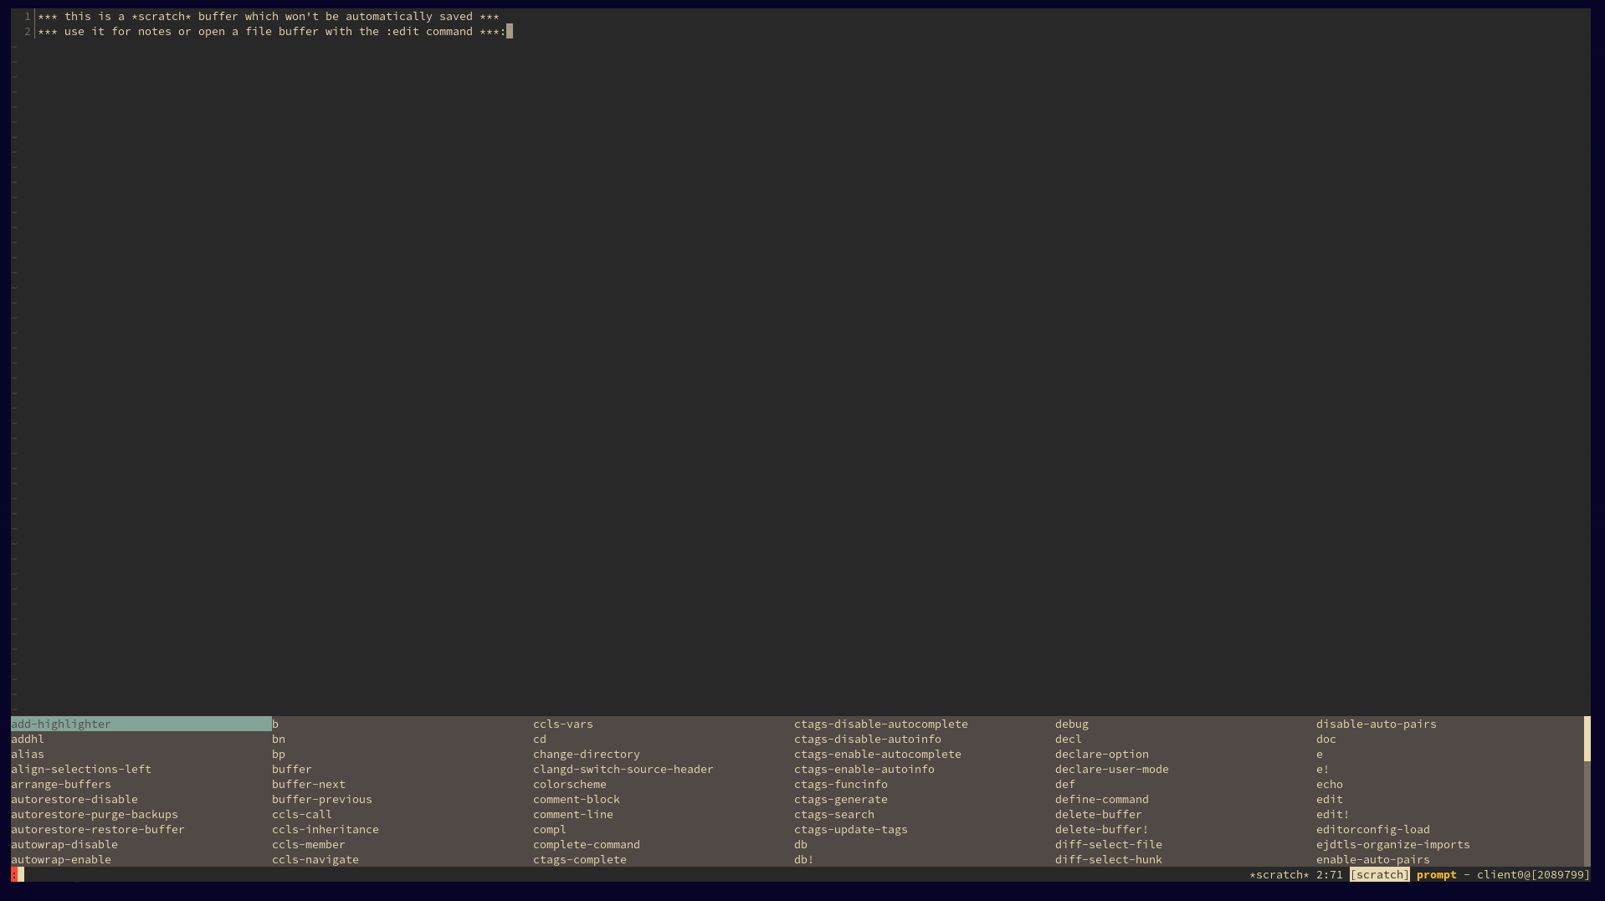Image resolution: width=1605 pixels, height=901 pixels.
Task: Click the declare-option completion entry
Action: pyautogui.click(x=1101, y=754)
